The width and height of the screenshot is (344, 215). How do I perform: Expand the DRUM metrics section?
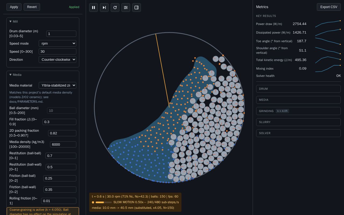coord(298,89)
